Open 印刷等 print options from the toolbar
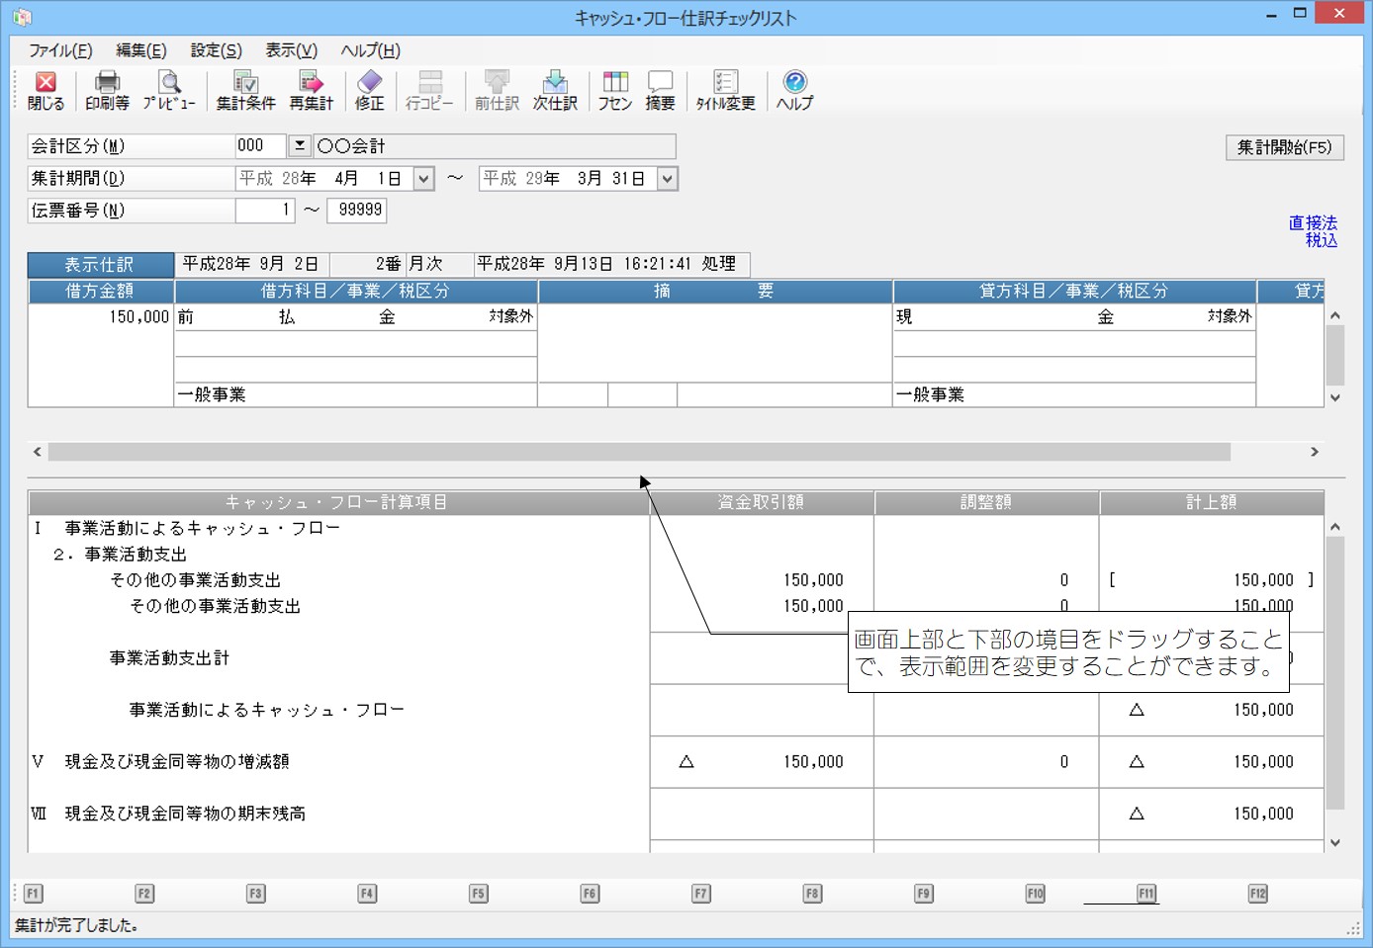This screenshot has width=1373, height=948. pyautogui.click(x=107, y=90)
